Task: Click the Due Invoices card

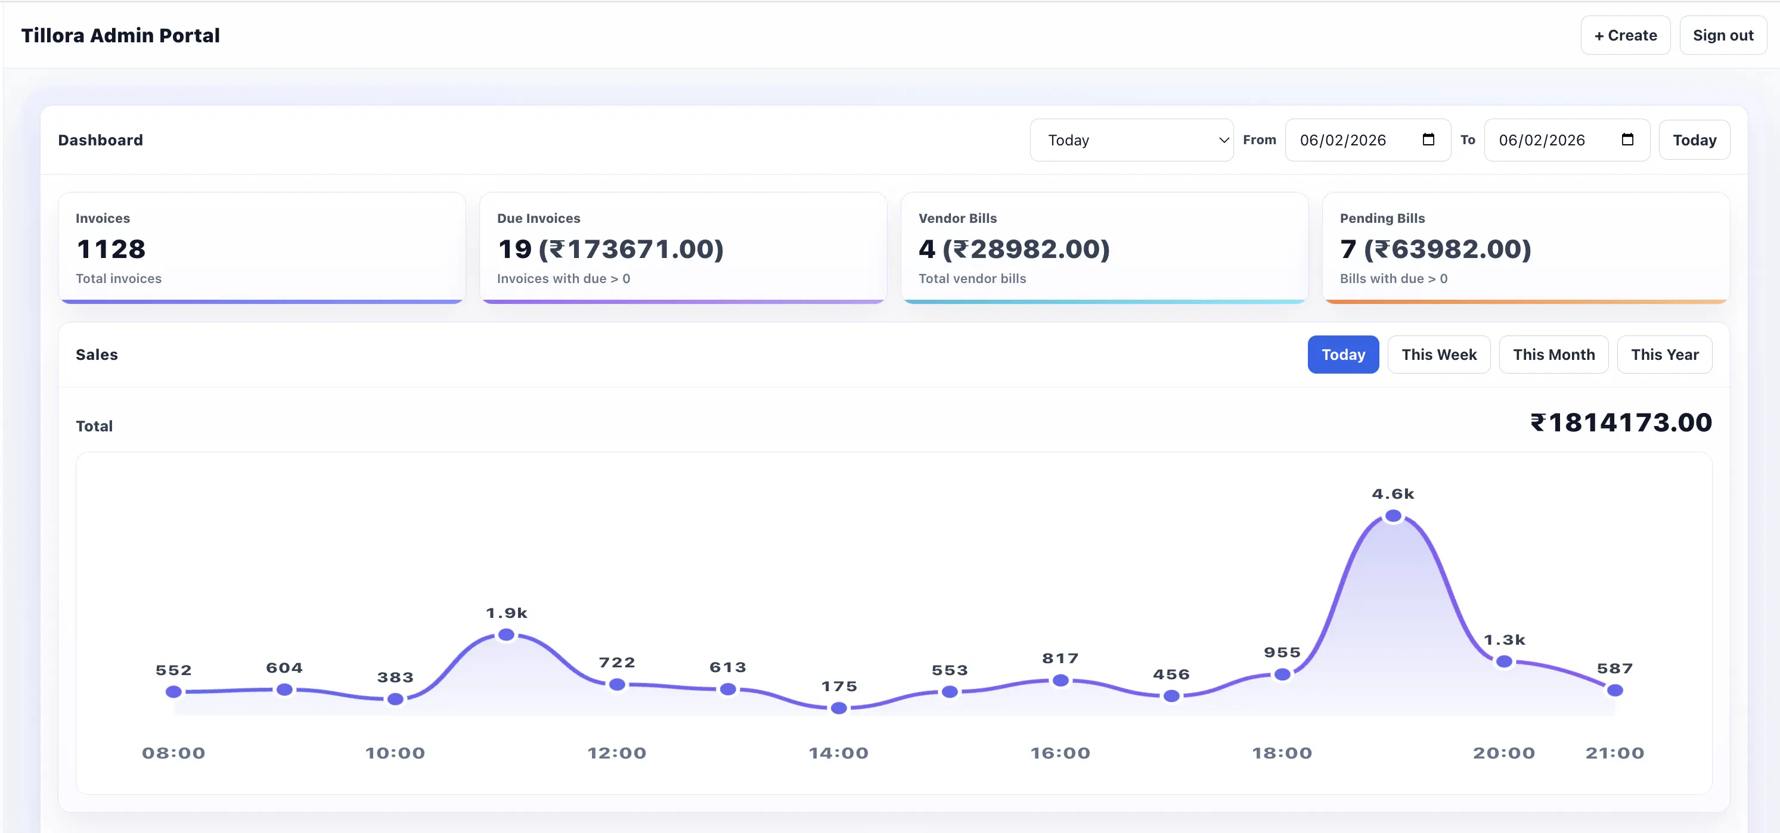Action: click(683, 247)
